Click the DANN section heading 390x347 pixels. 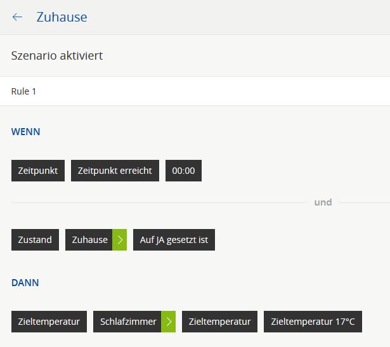[x=25, y=282]
